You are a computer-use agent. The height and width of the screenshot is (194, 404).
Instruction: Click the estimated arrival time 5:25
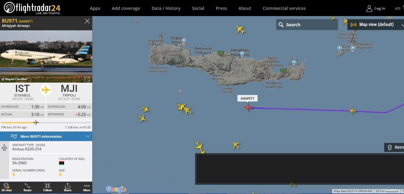(82, 114)
